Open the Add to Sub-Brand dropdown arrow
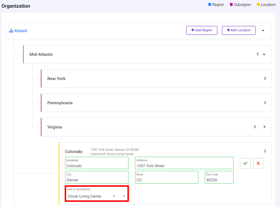The width and height of the screenshot is (280, 207). pyautogui.click(x=124, y=196)
